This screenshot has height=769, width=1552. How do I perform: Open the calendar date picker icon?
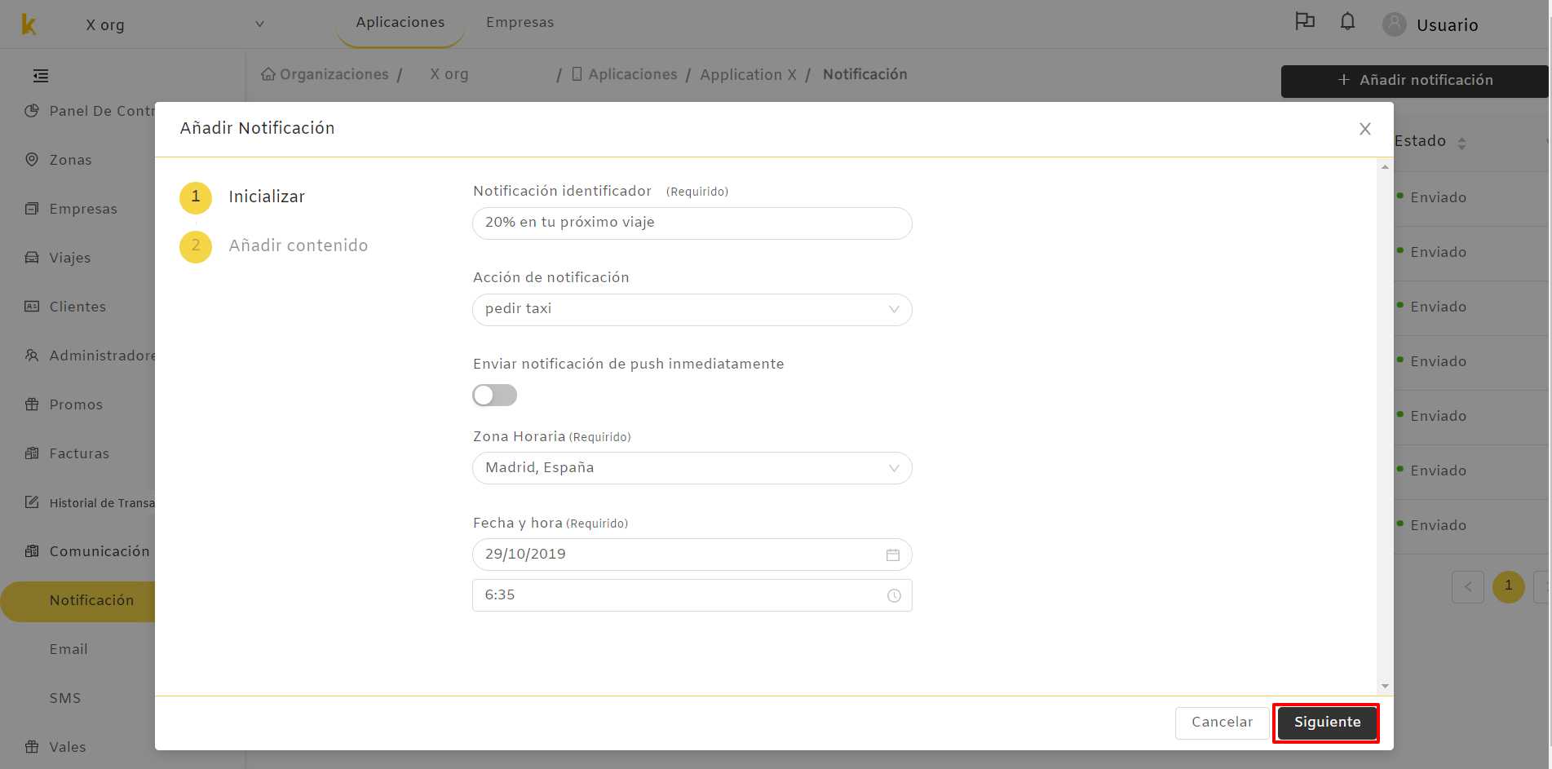pos(893,555)
